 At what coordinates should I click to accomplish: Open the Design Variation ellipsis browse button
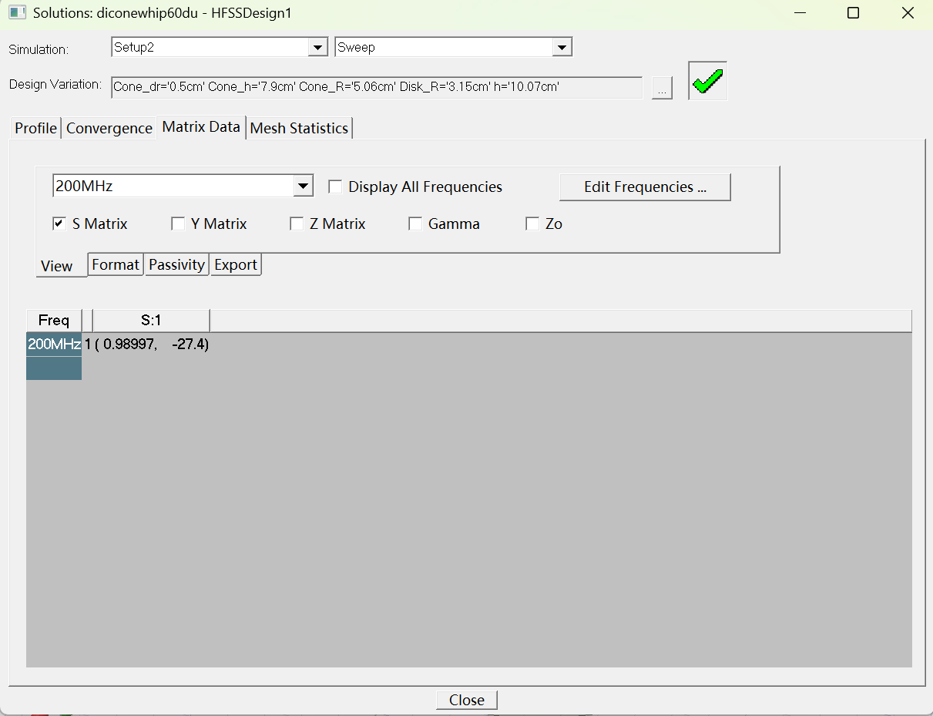662,88
